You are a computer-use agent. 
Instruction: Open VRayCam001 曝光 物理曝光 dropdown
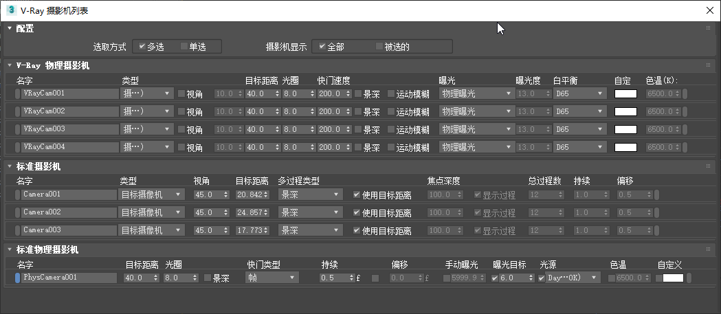(476, 93)
